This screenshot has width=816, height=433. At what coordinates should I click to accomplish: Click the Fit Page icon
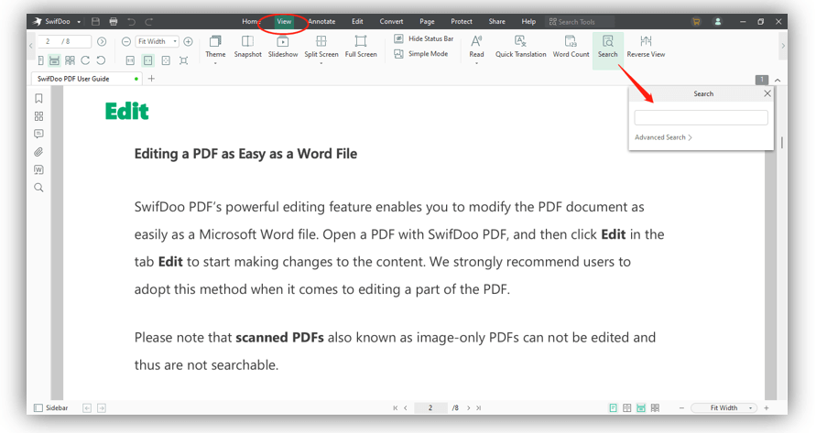(x=166, y=60)
